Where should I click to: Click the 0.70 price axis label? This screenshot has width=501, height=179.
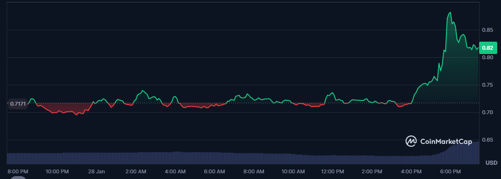tap(487, 112)
